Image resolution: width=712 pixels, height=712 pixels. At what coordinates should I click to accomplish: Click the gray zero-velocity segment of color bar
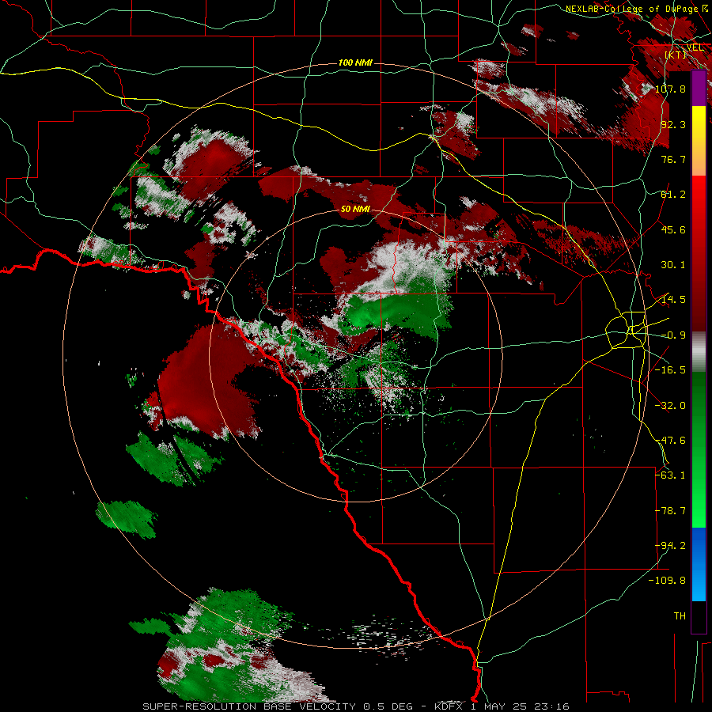tap(699, 352)
